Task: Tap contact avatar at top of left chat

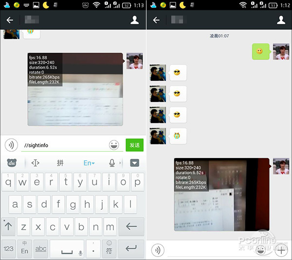Action: [x=11, y=34]
